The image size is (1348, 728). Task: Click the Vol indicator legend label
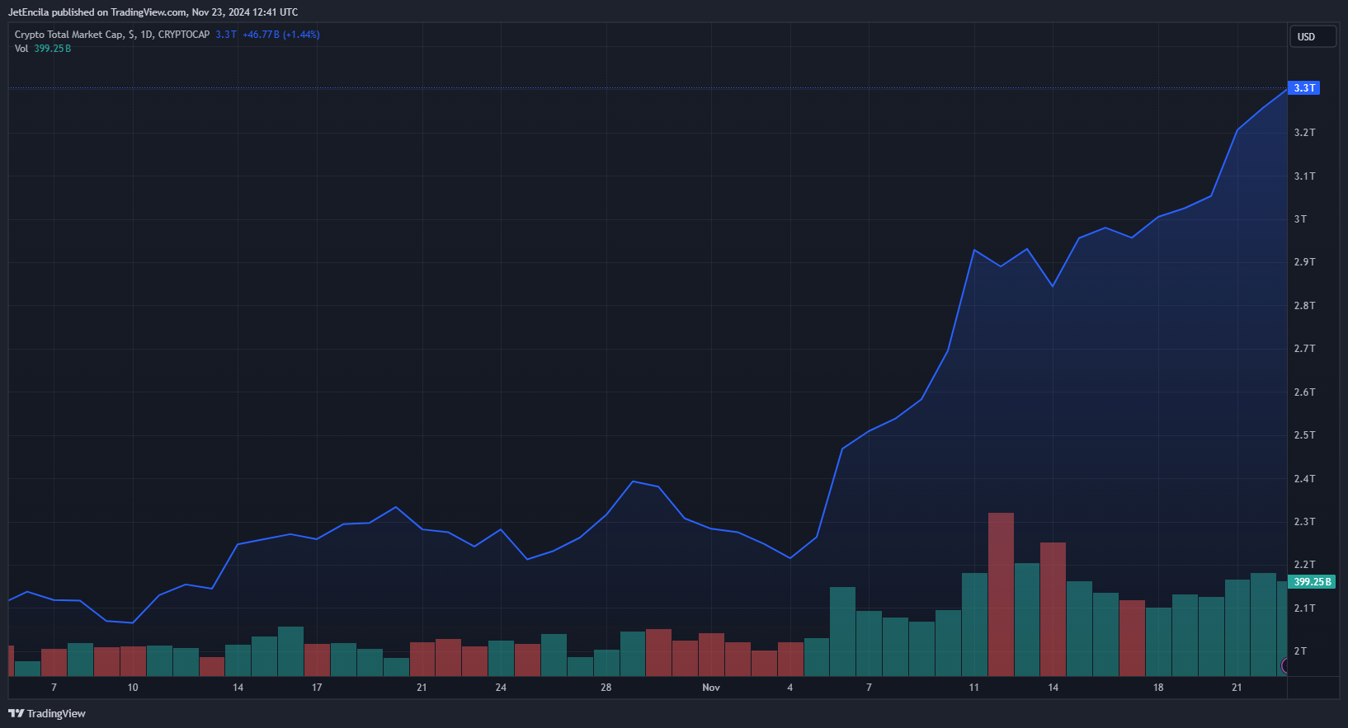click(21, 49)
